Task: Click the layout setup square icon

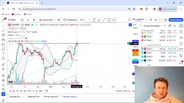Action: pyautogui.click(x=130, y=20)
